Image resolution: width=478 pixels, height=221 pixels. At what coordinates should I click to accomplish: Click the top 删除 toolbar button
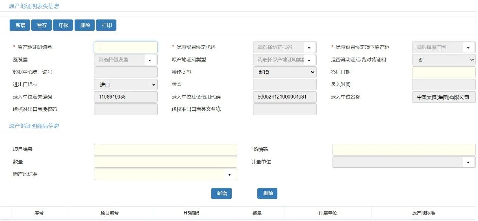tap(85, 25)
